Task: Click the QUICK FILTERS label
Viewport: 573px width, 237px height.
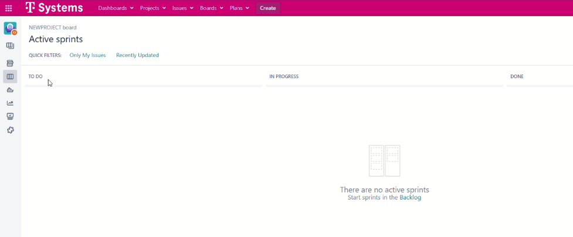Action: click(x=45, y=55)
